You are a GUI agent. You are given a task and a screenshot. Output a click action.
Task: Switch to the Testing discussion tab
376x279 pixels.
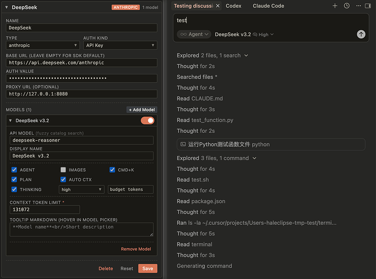click(x=193, y=6)
